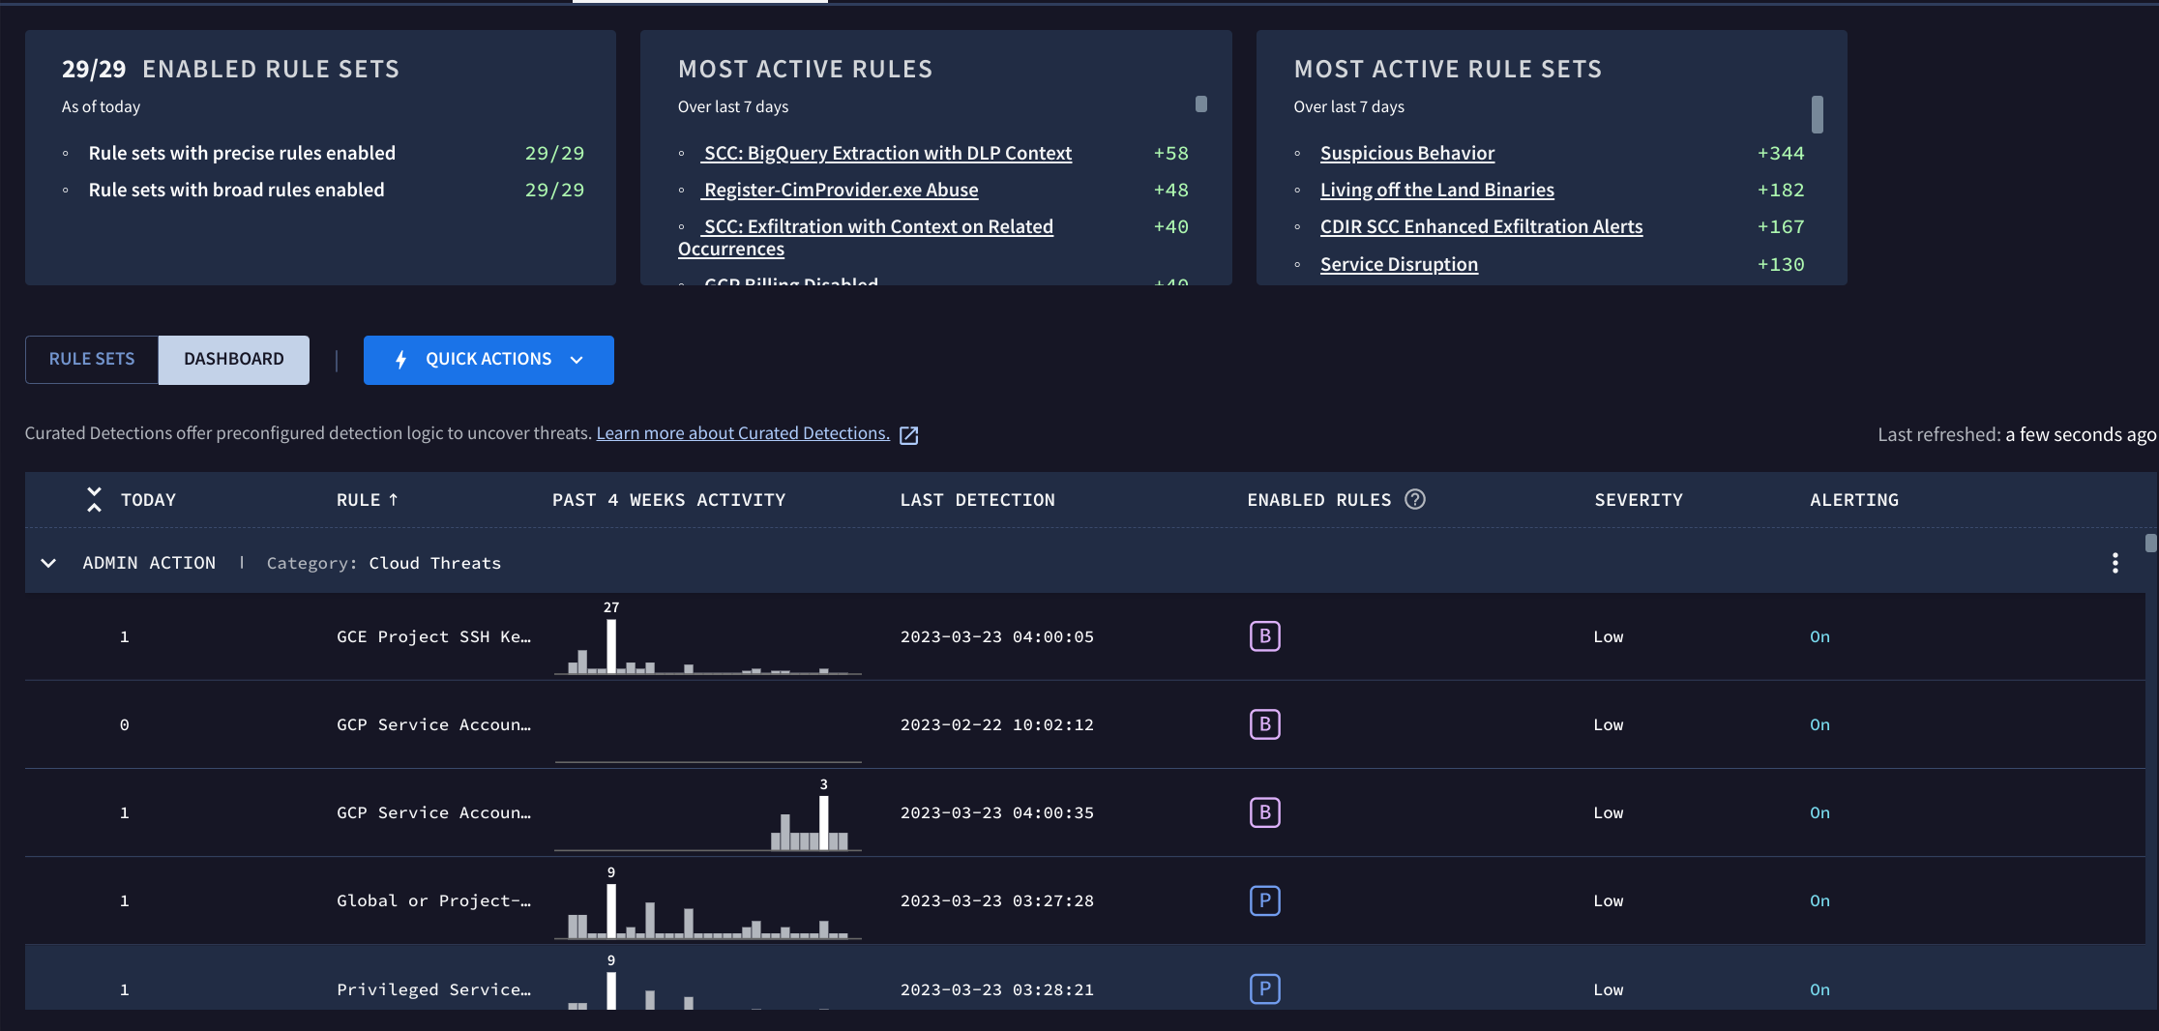Screen dimensions: 2159x1031
Task: Click the B badge on GCP Service Account rule
Action: click(1264, 724)
